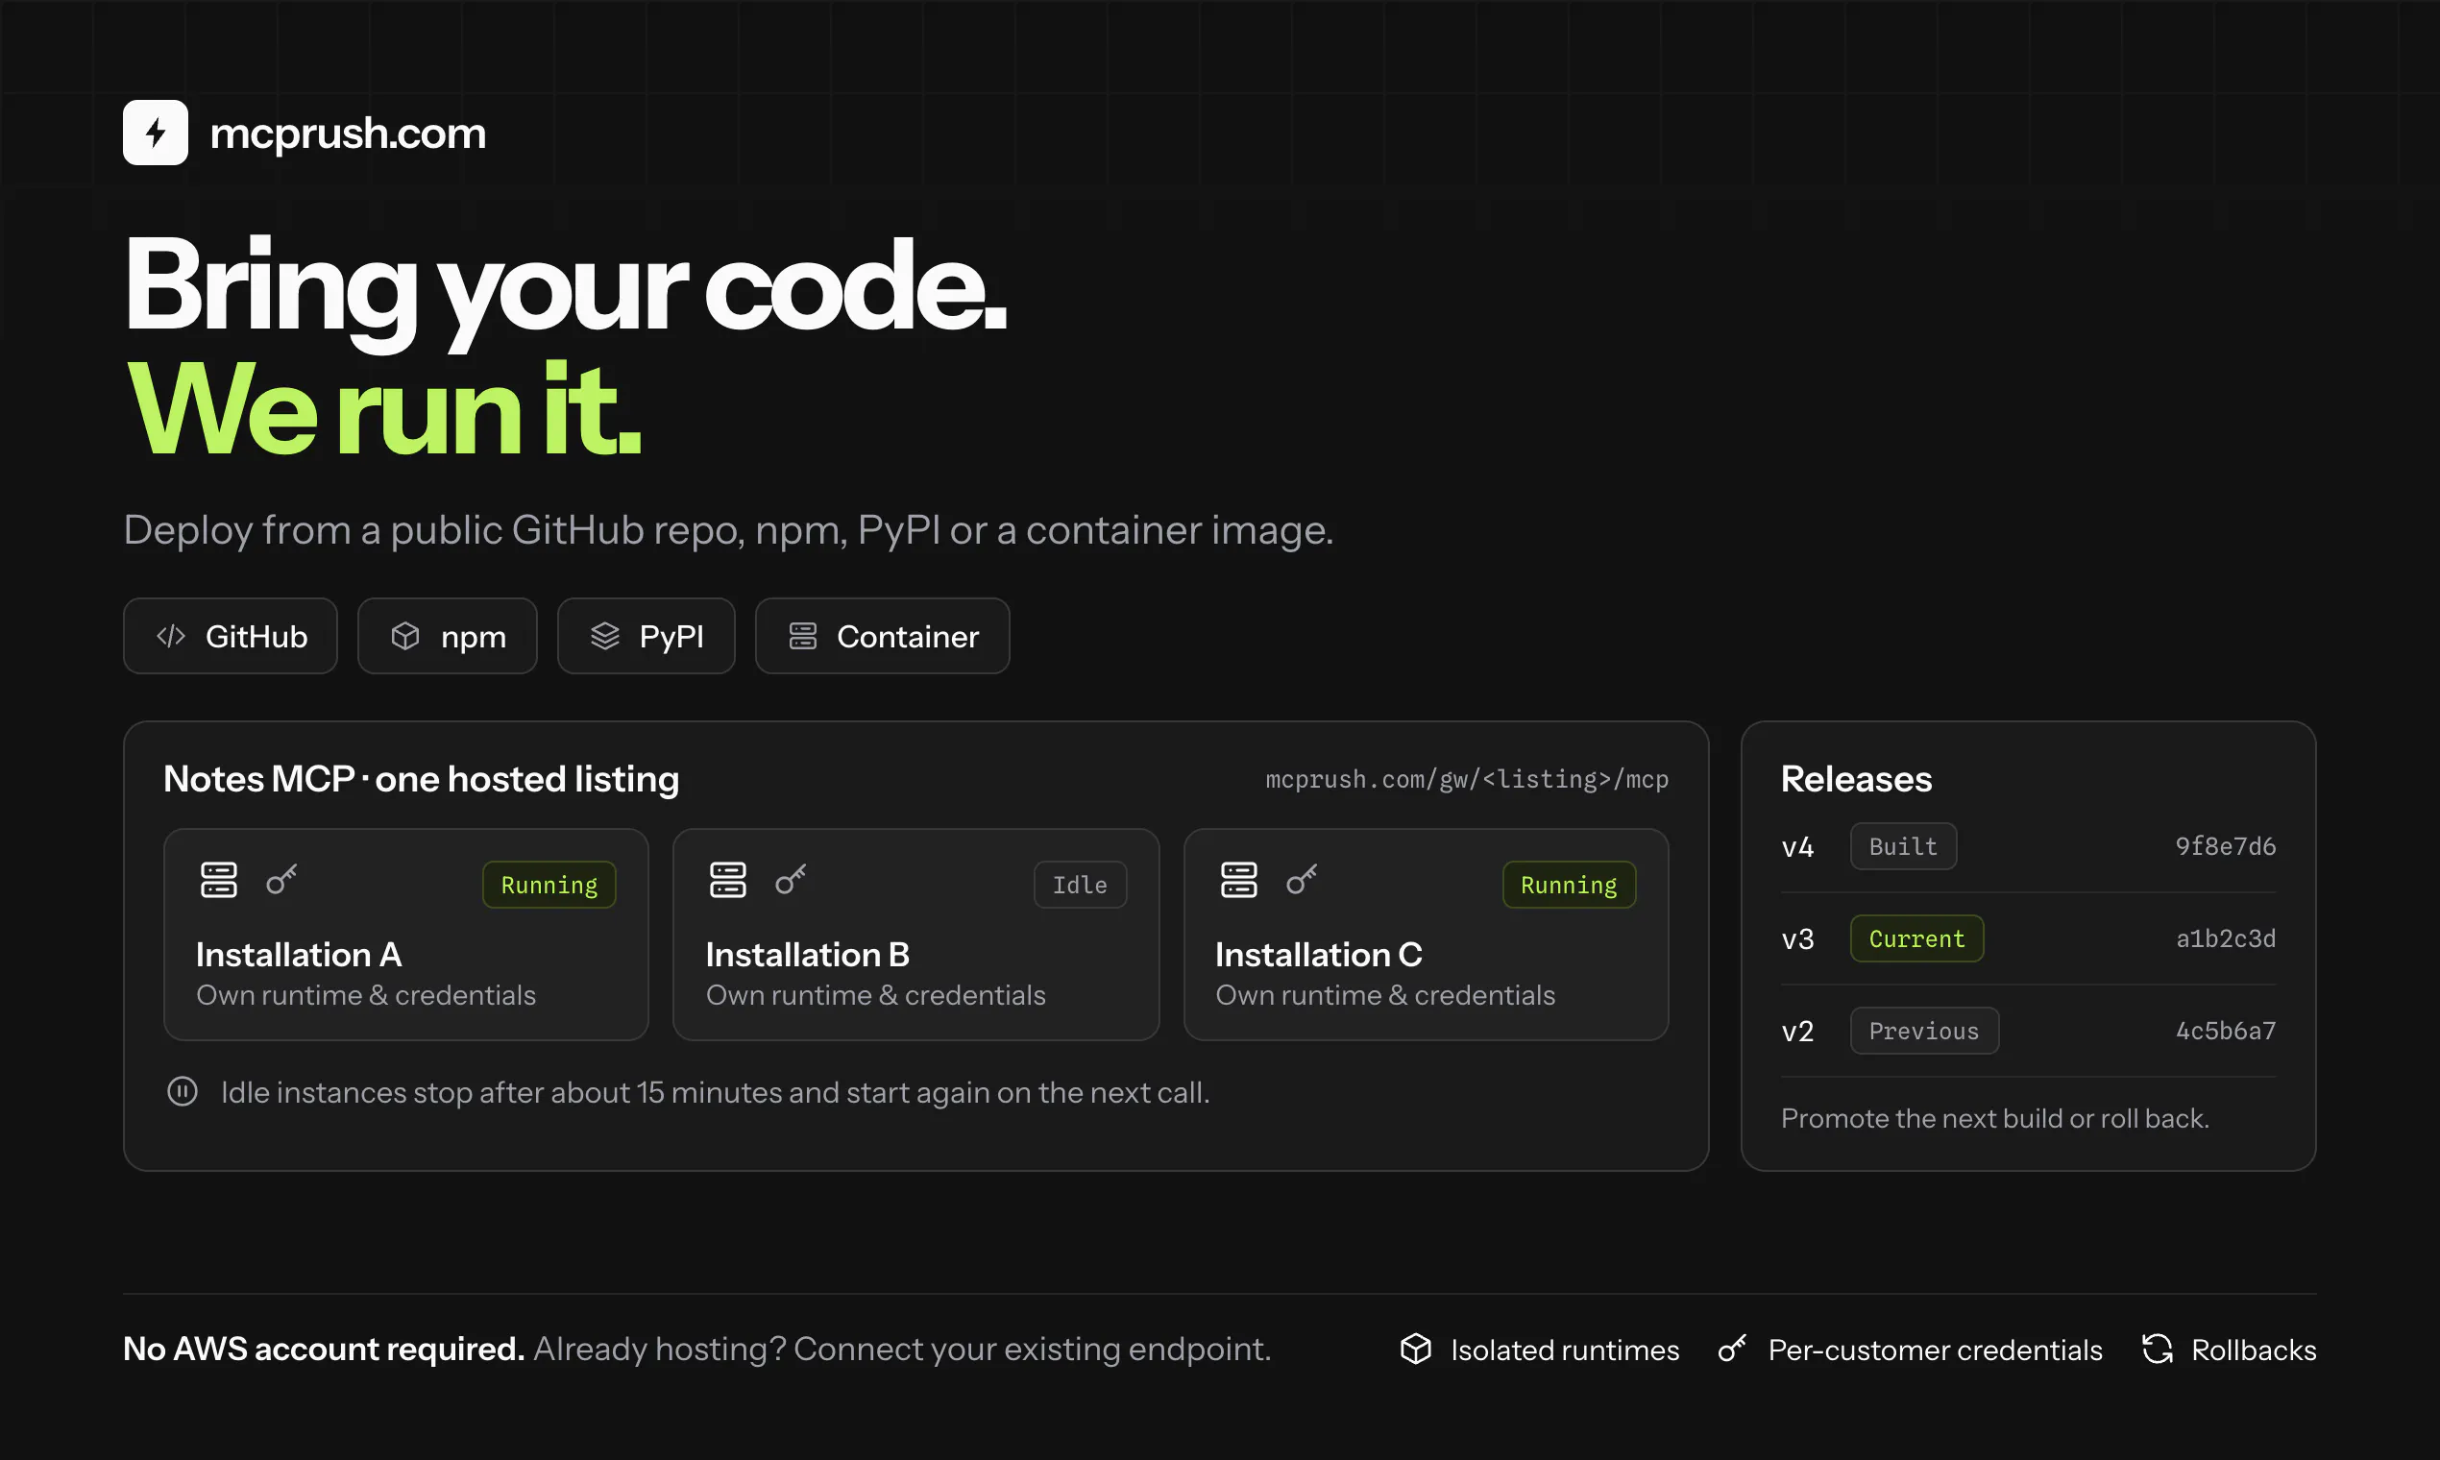This screenshot has height=1460, width=2440.
Task: Select commit hash 4c5b6a7
Action: click(2226, 1031)
